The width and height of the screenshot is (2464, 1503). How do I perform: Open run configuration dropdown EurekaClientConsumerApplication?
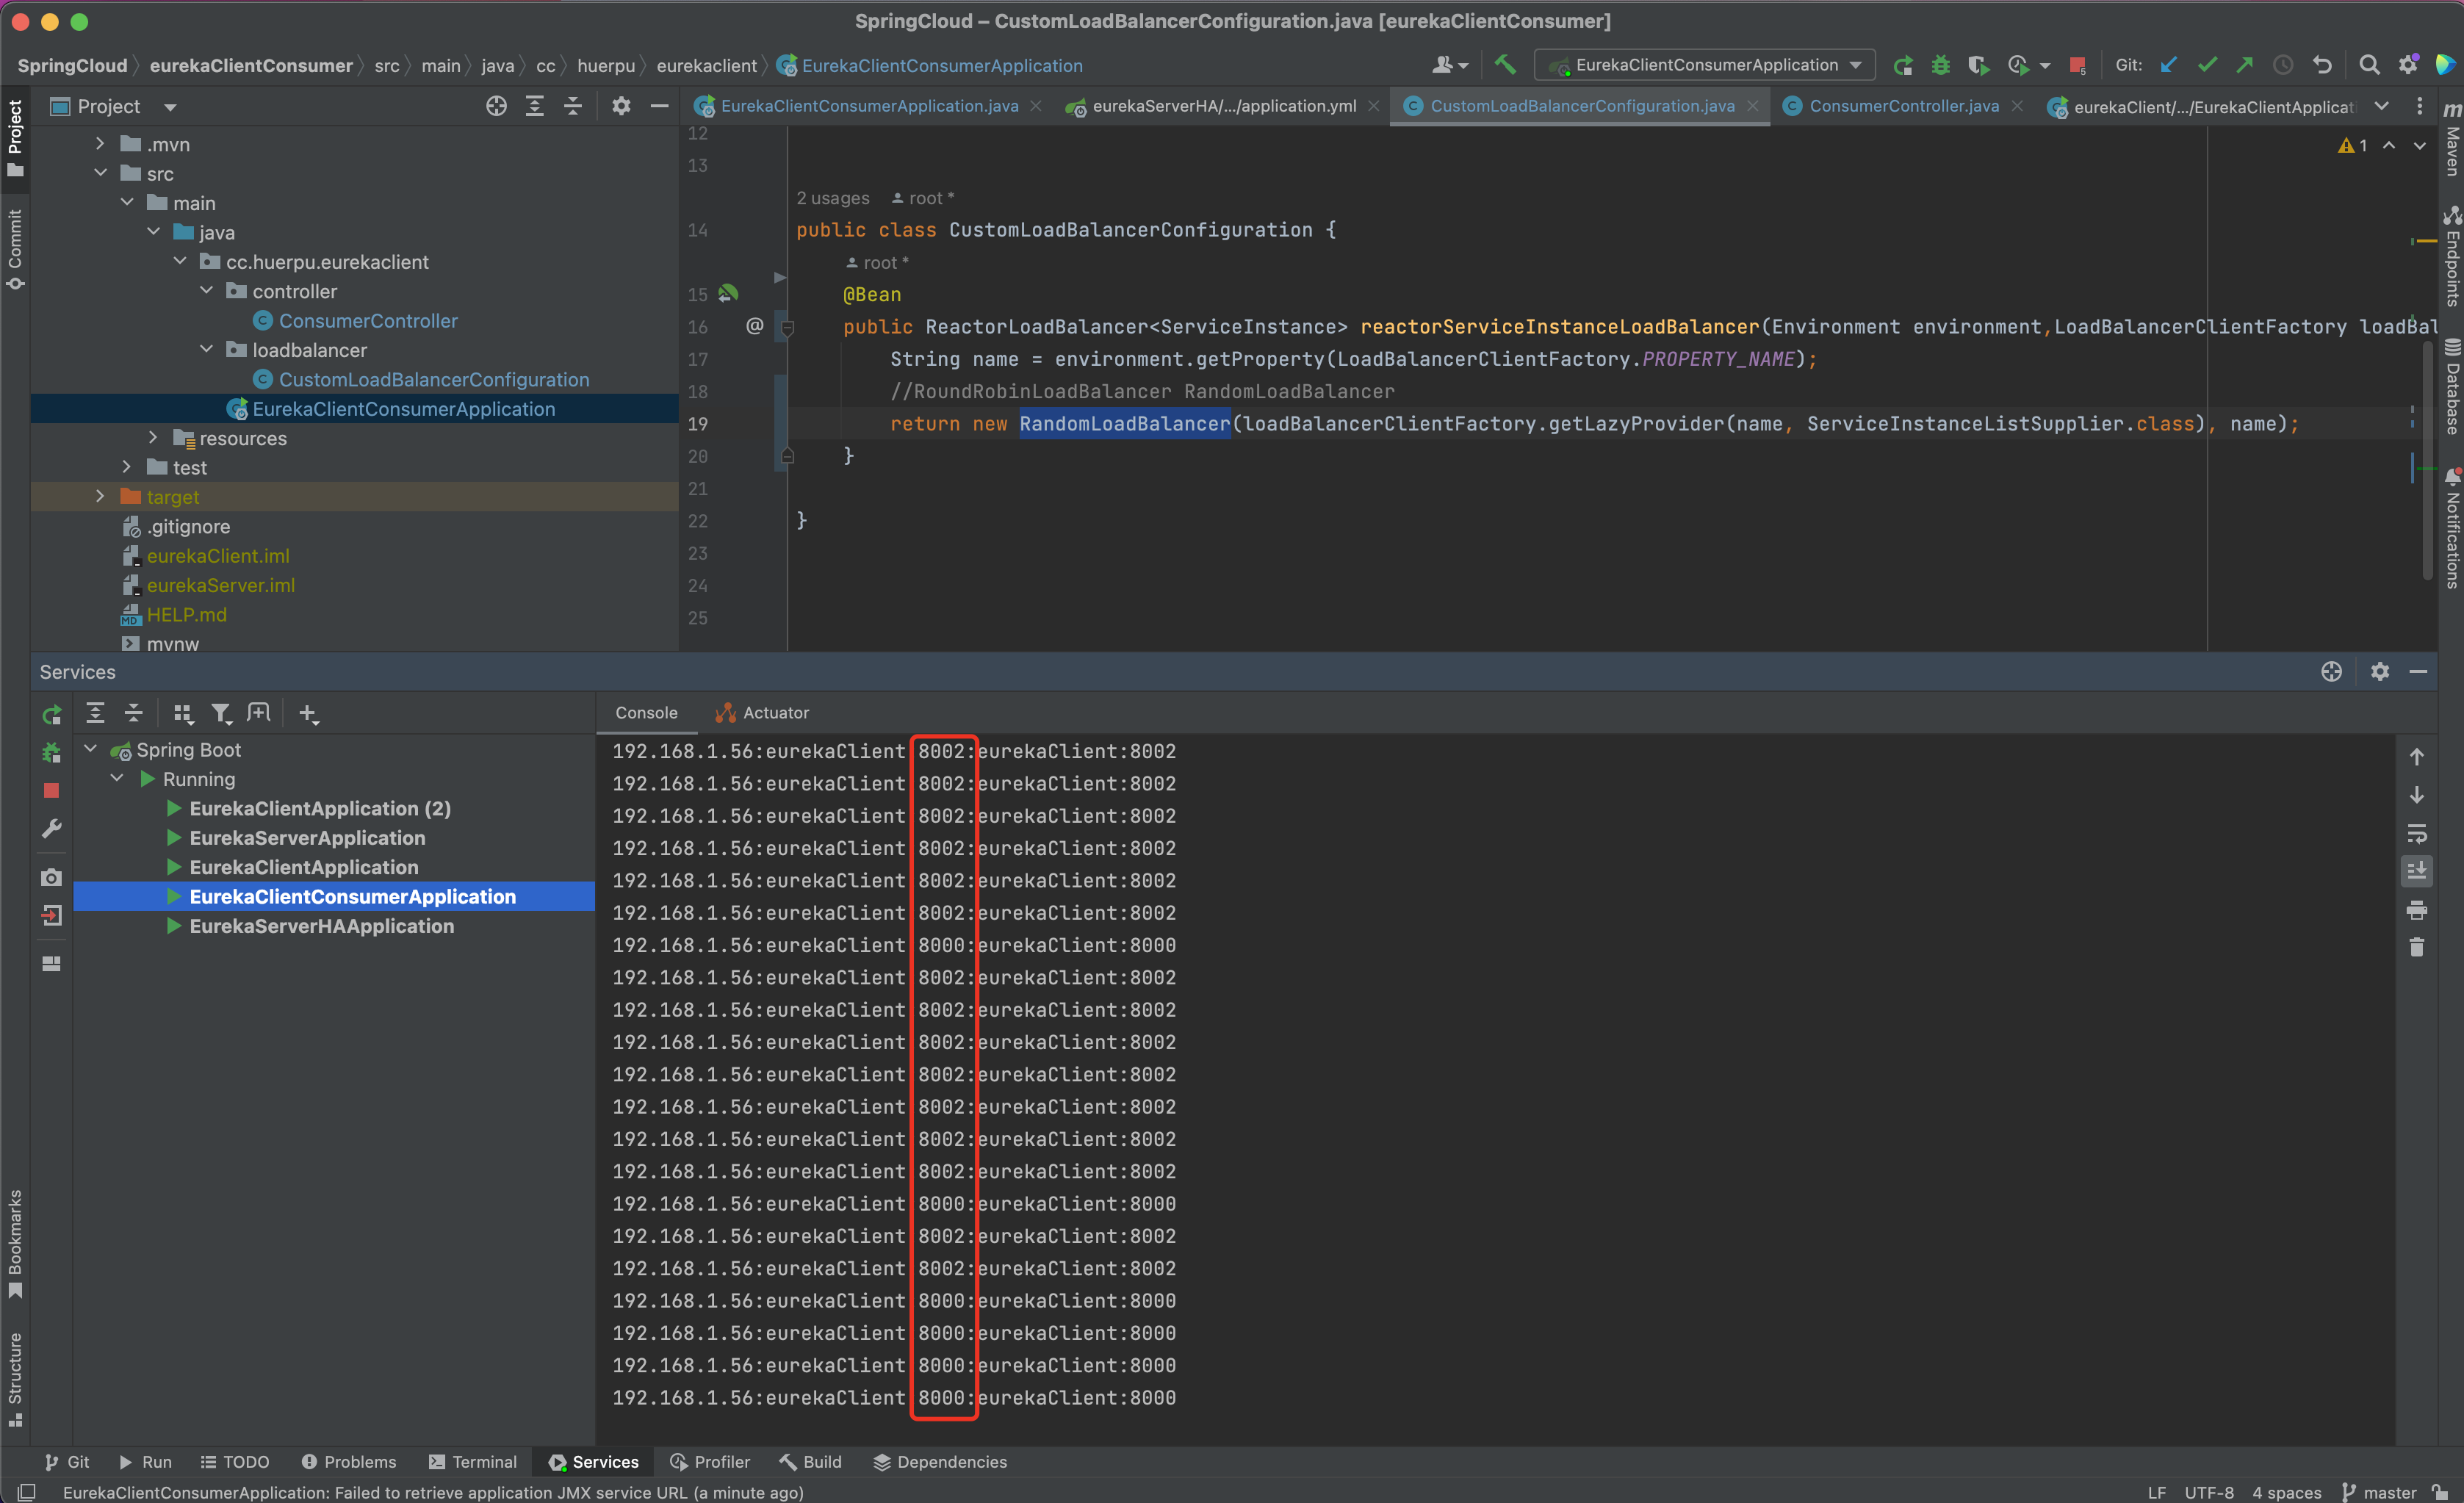point(1704,65)
